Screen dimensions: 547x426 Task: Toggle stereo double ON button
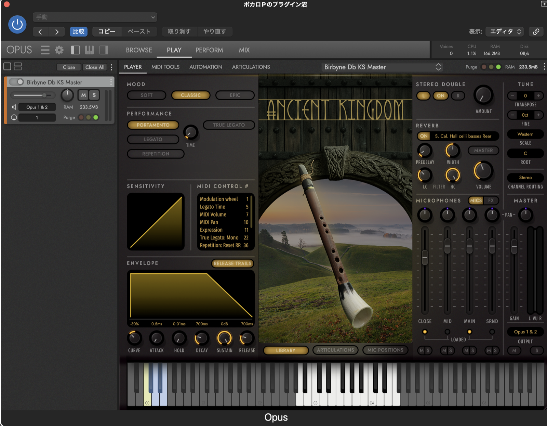pyautogui.click(x=441, y=96)
